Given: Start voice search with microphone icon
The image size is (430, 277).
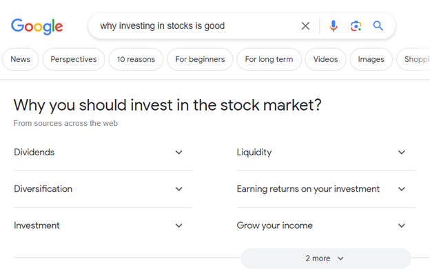Looking at the screenshot, I should point(334,26).
